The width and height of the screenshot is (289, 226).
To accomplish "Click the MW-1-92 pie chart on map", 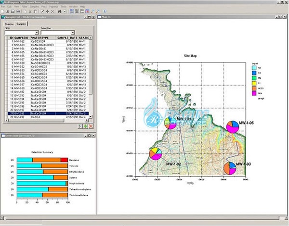I will (x=155, y=154).
